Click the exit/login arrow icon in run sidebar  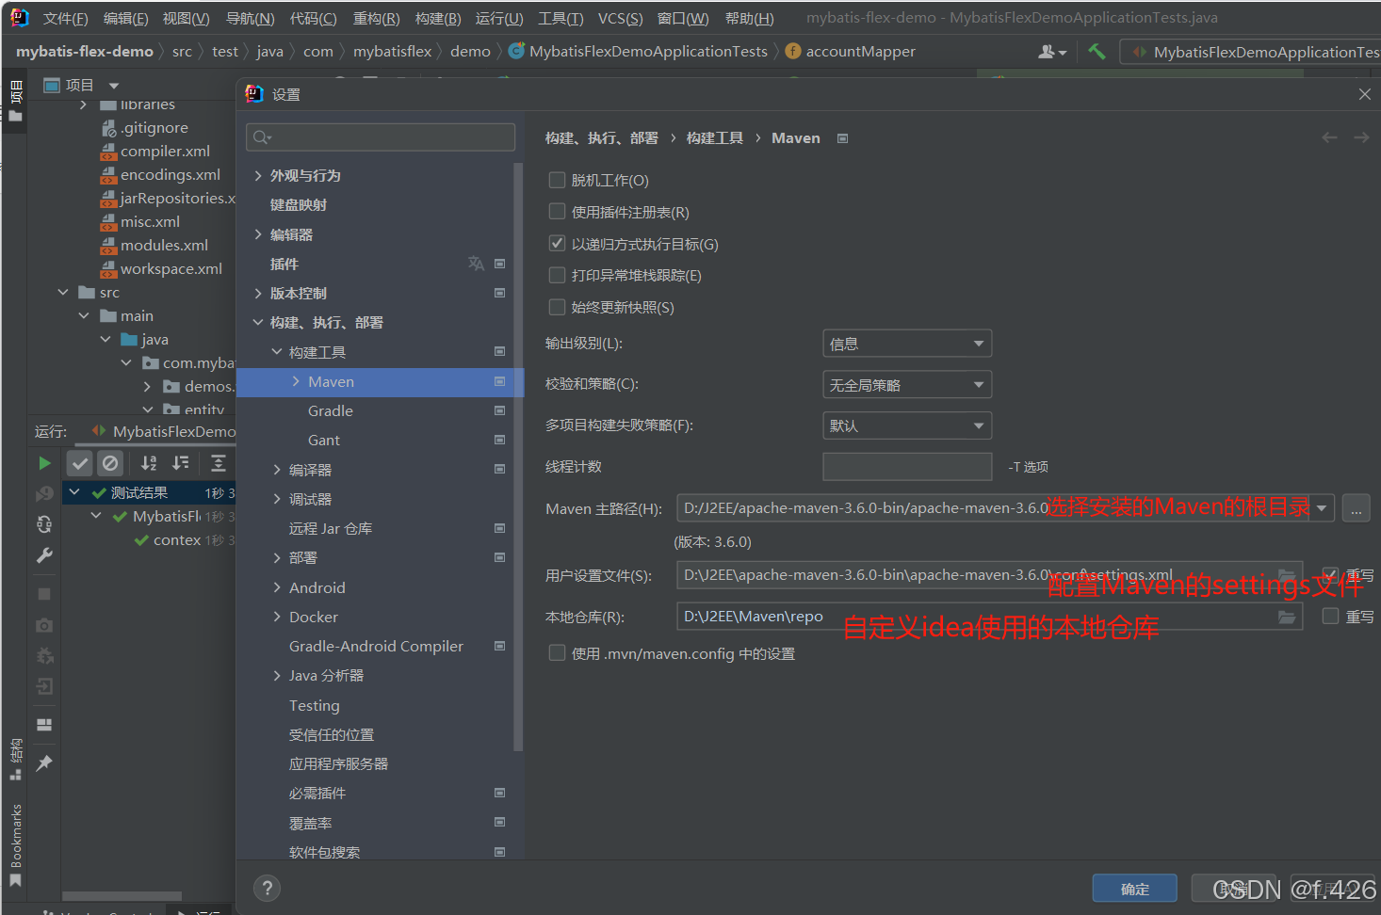click(44, 686)
